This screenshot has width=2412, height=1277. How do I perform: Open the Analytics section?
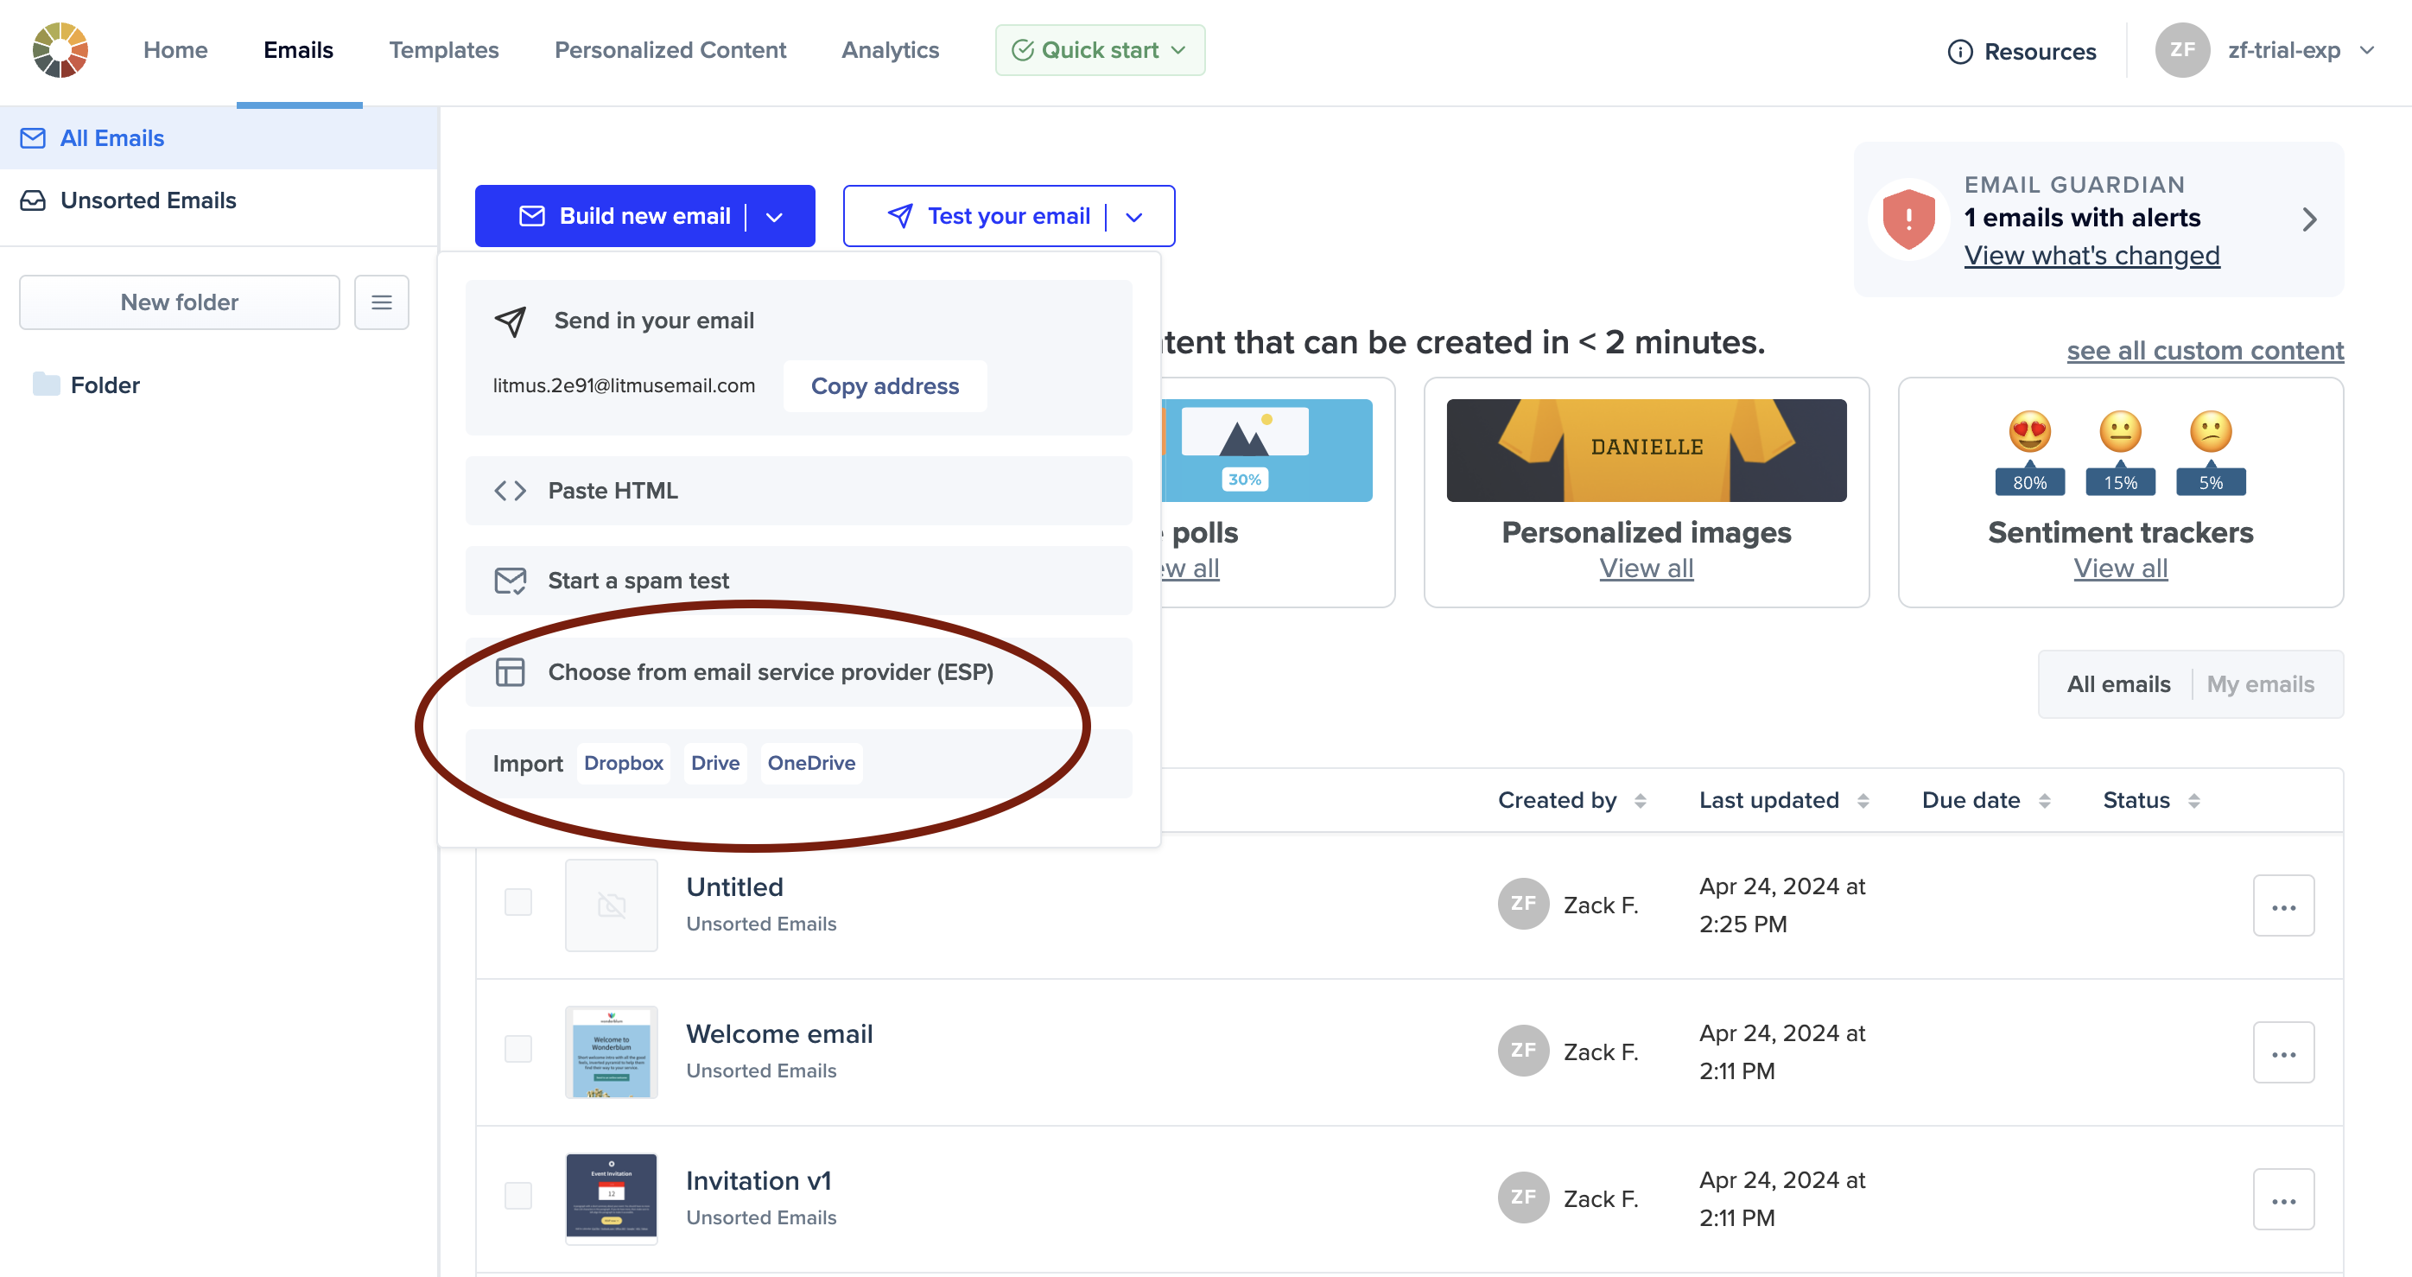coord(890,49)
